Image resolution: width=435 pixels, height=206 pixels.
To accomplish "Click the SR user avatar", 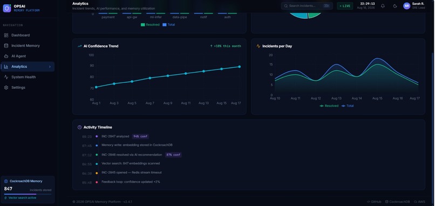I will tap(407, 6).
